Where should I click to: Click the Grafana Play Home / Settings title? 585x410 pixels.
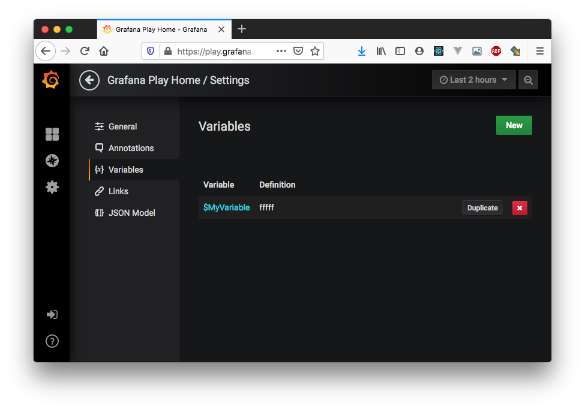(x=178, y=80)
